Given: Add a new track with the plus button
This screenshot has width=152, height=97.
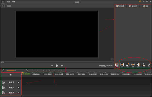Looking at the screenshot, I should tap(11, 75).
